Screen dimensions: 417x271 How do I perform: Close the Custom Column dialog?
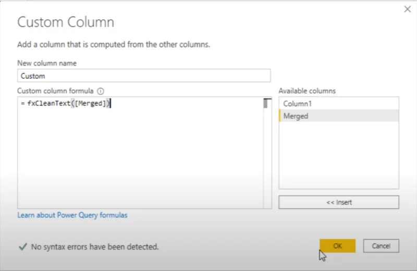407,9
